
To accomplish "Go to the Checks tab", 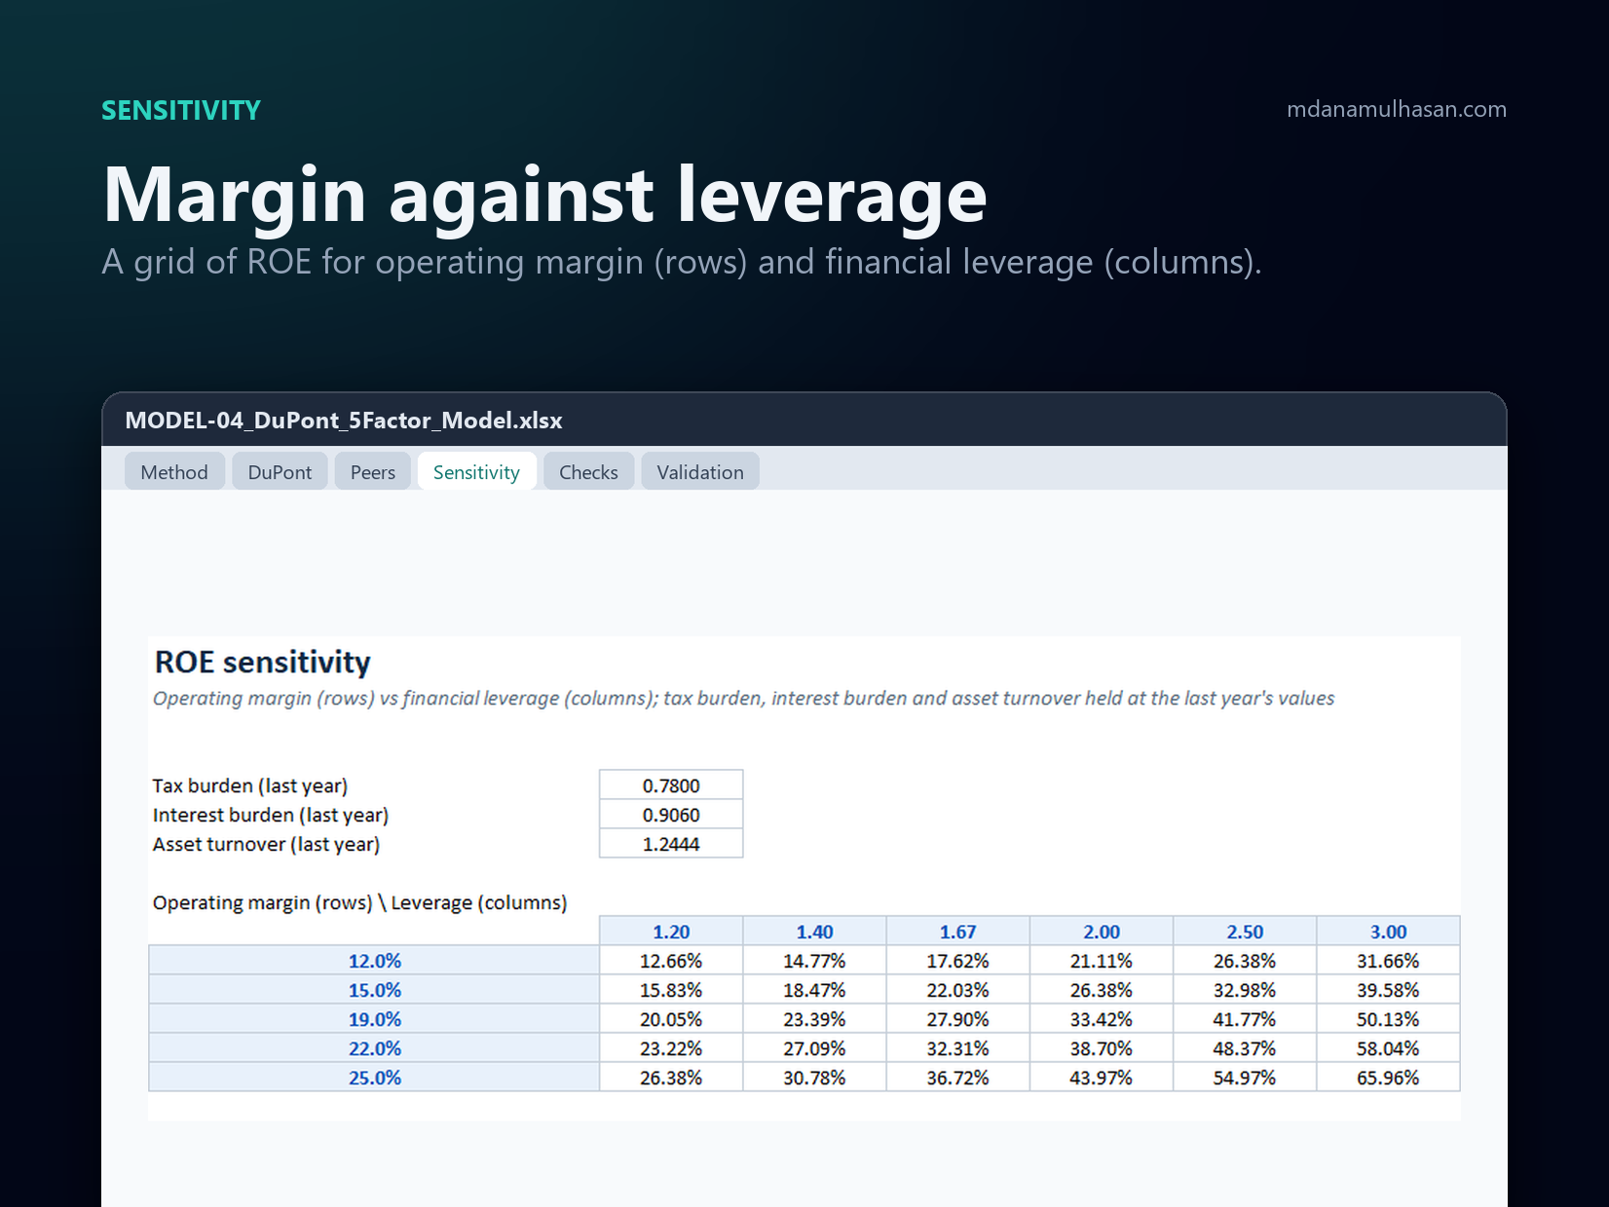I will click(588, 472).
